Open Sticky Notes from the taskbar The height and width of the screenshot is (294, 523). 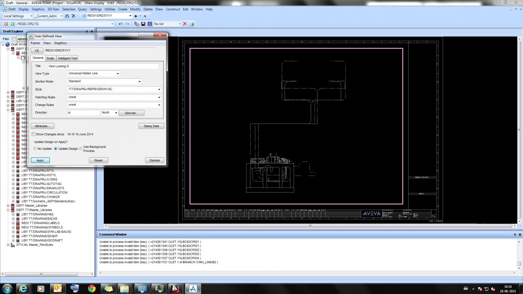pyautogui.click(x=108, y=288)
